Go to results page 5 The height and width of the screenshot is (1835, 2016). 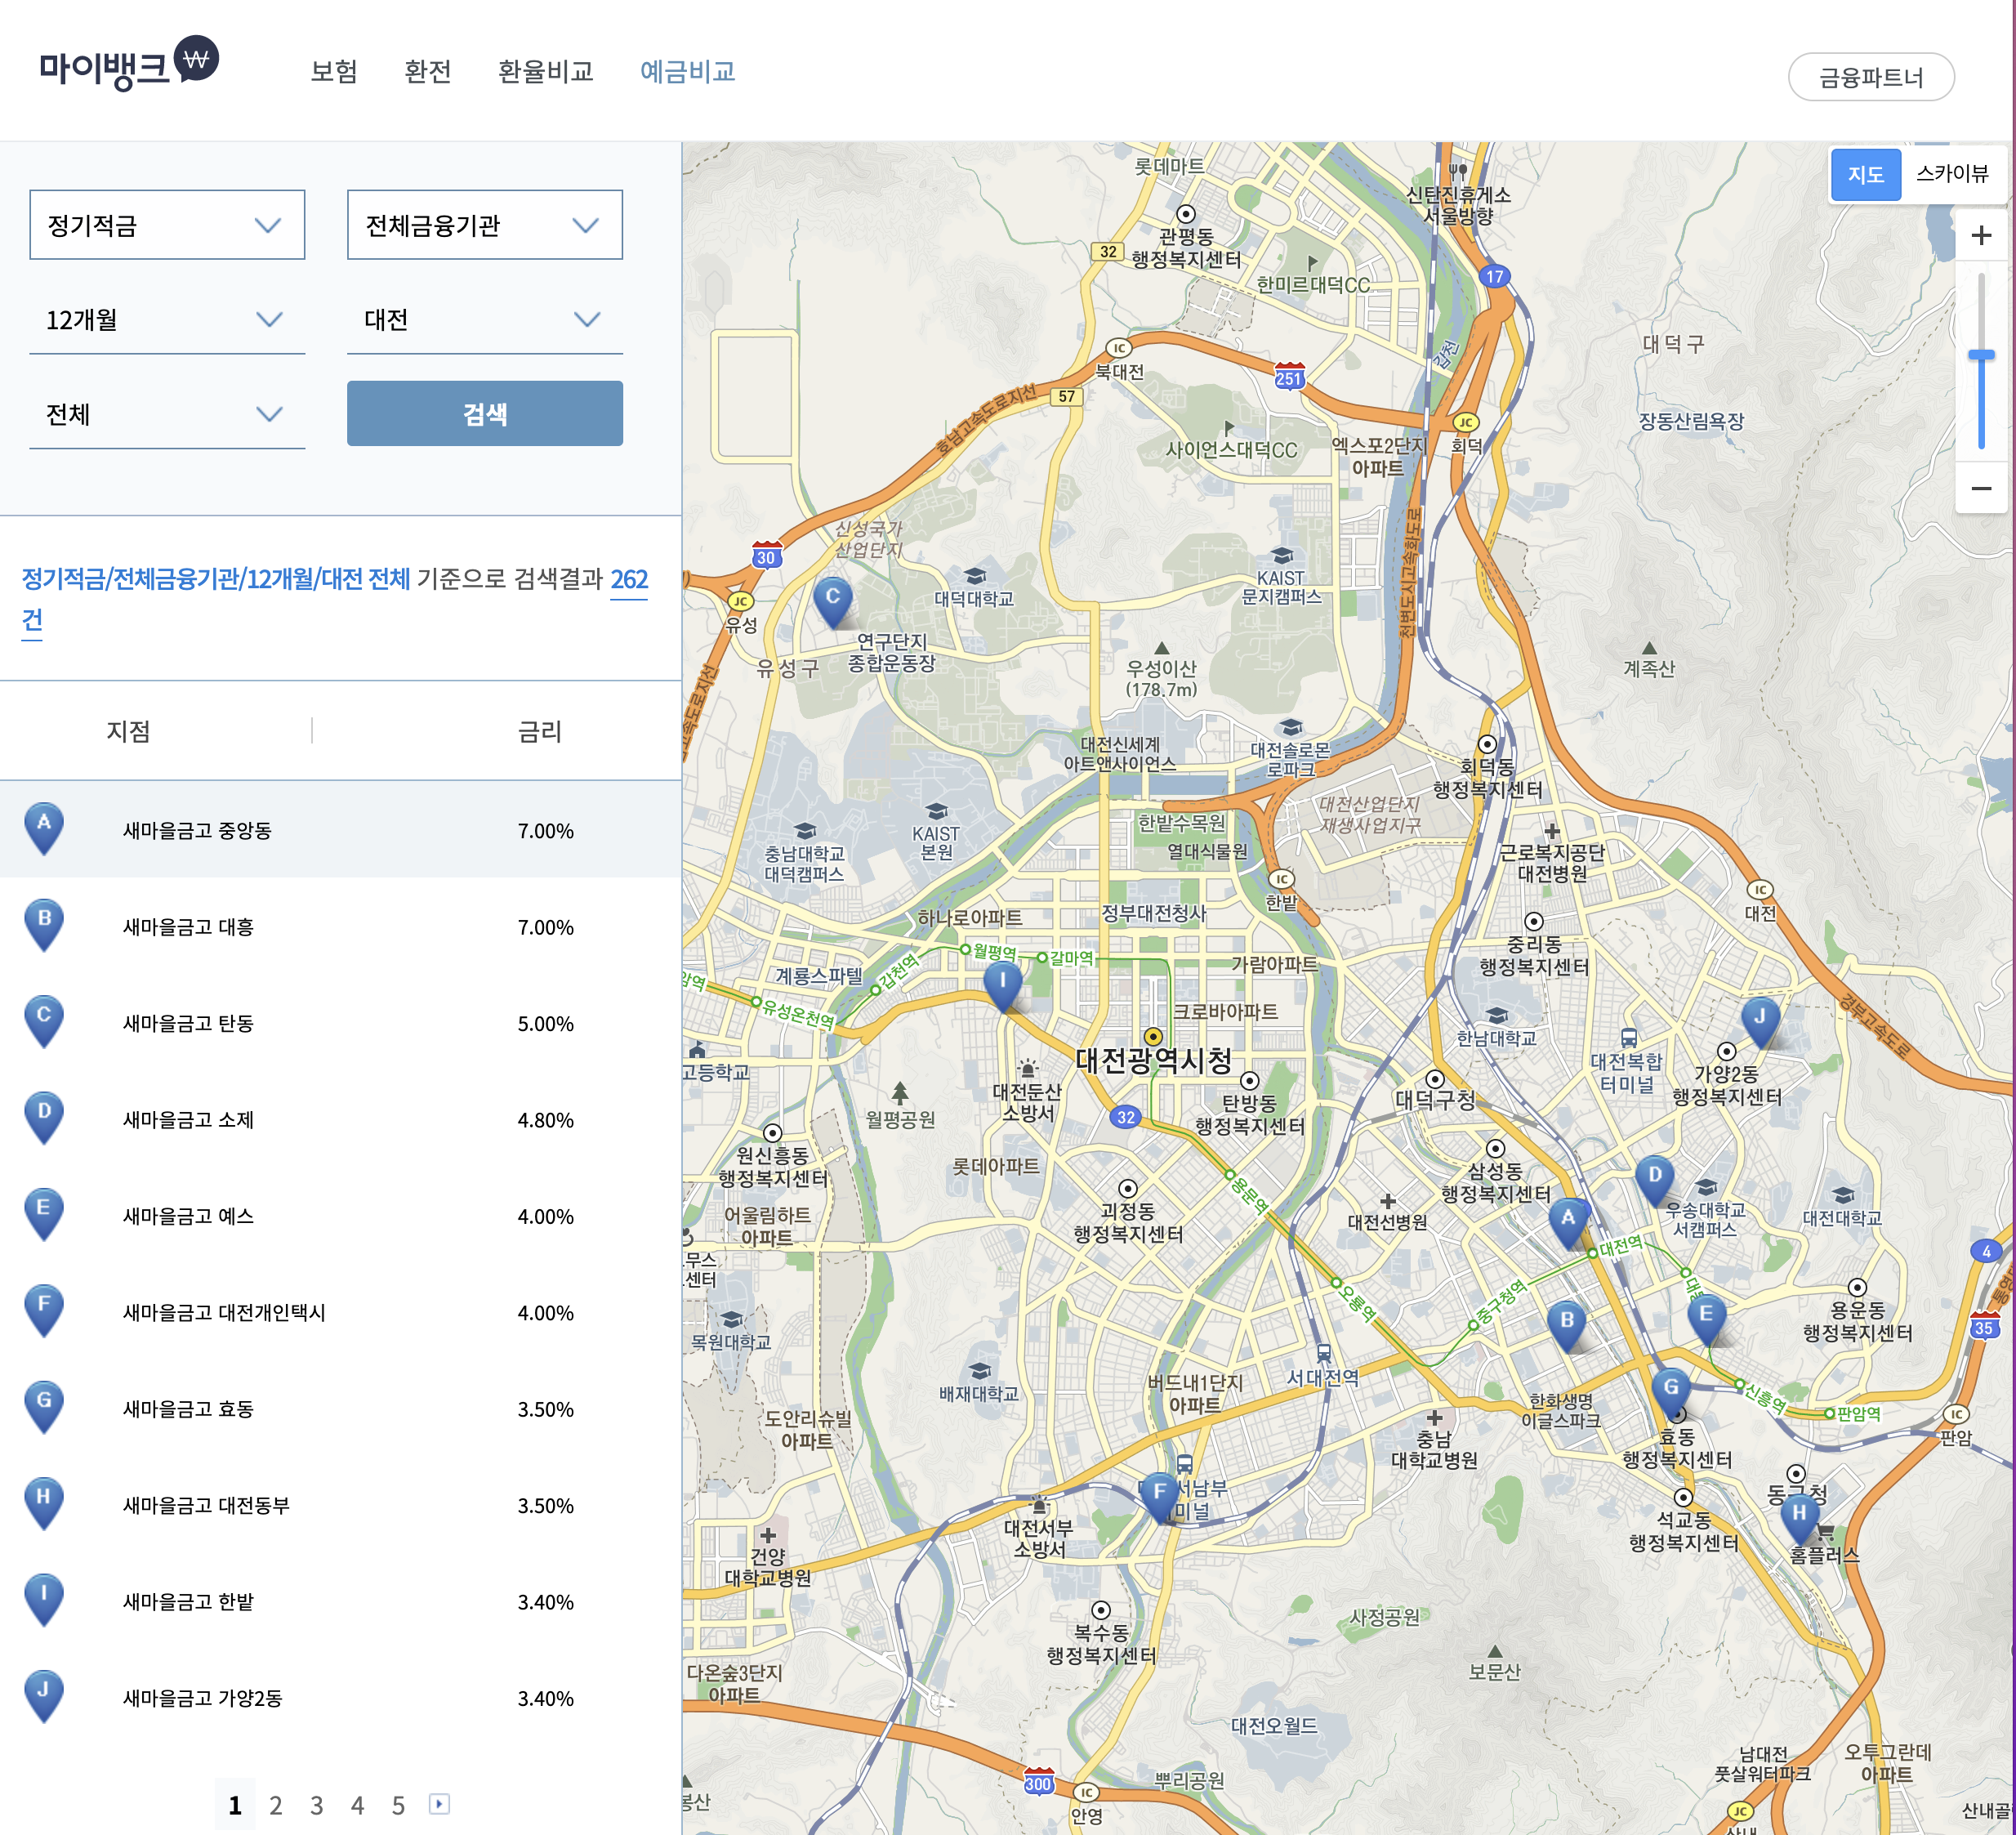[398, 1805]
